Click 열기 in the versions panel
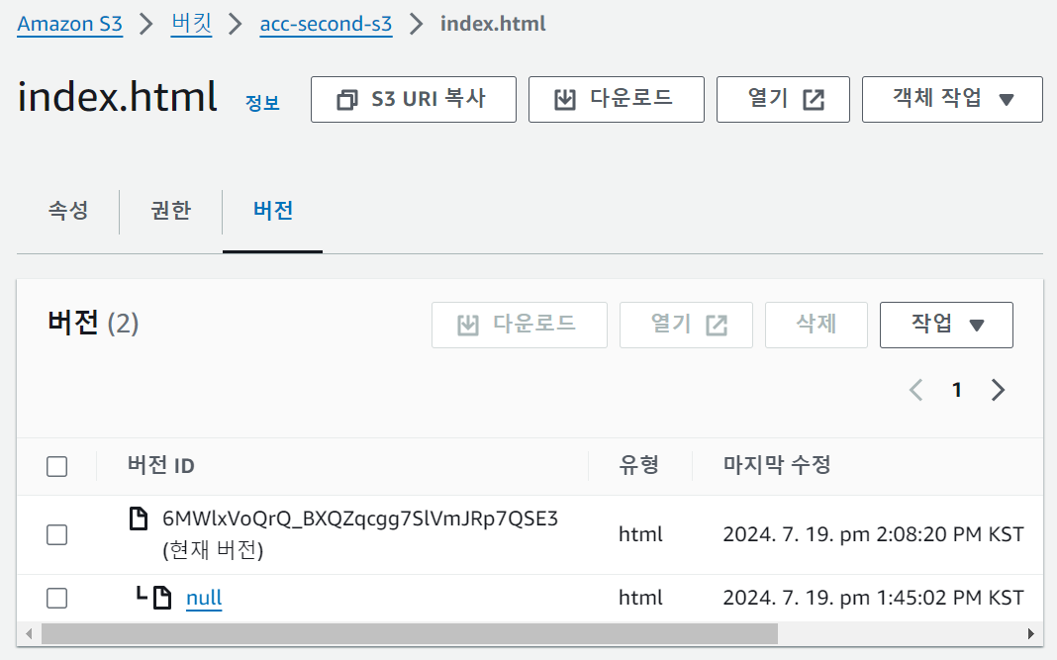 [x=686, y=325]
